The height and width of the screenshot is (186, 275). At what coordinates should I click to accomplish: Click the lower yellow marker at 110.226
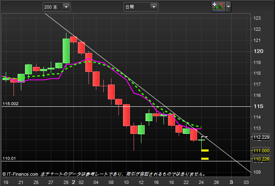pos(205,158)
